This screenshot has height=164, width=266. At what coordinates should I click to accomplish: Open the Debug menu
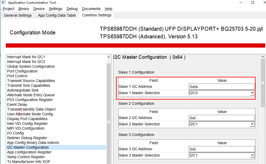click(x=72, y=9)
